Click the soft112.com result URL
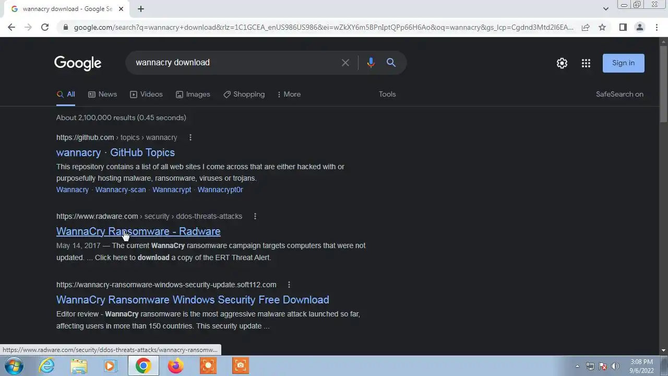The width and height of the screenshot is (668, 376). click(166, 285)
